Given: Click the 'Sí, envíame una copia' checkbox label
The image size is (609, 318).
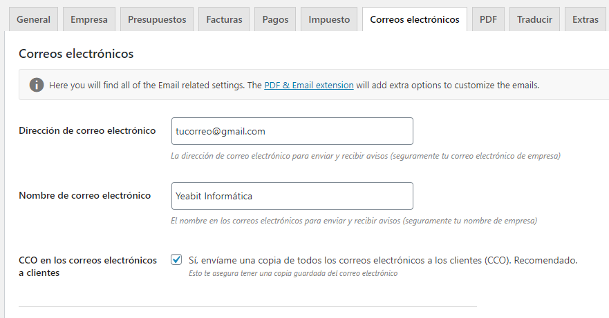Looking at the screenshot, I should (x=383, y=260).
